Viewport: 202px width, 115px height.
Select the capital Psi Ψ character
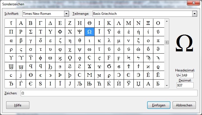click(79, 32)
